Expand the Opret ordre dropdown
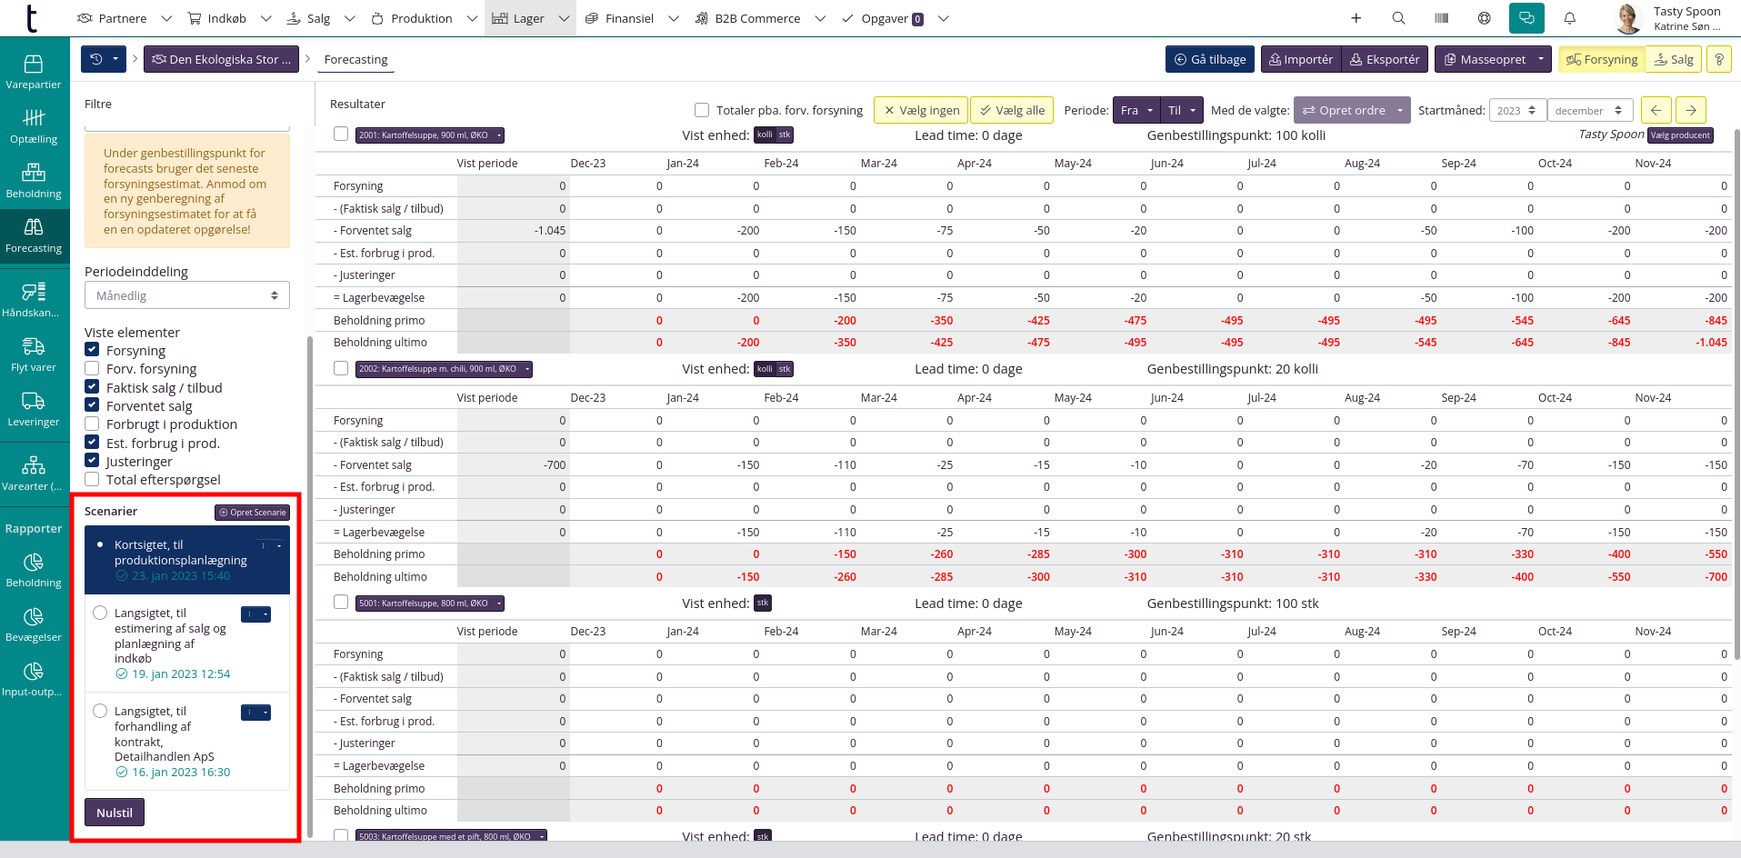 pos(1400,110)
